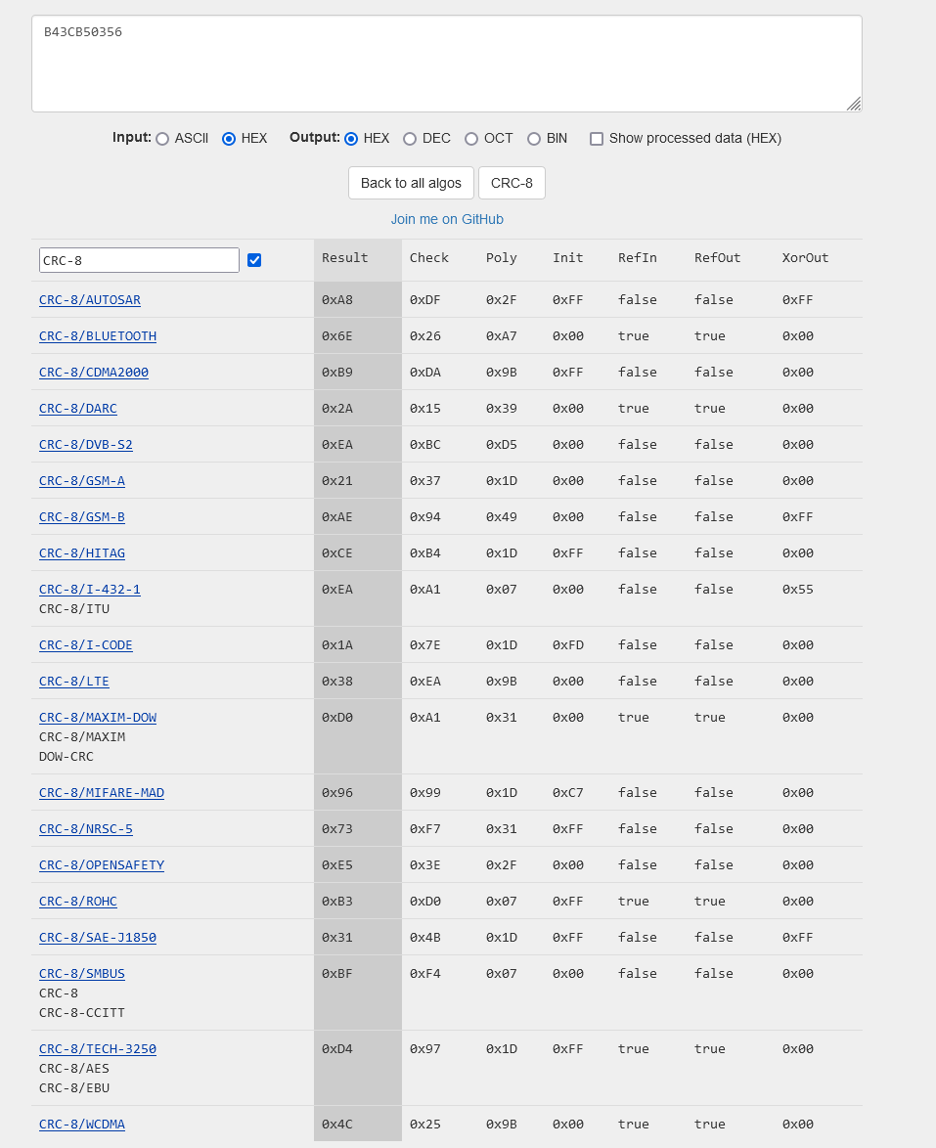Screen dimensions: 936x1148
Task: Click the 0xD4 result for CRC-8/TECH-3250
Action: click(337, 1049)
